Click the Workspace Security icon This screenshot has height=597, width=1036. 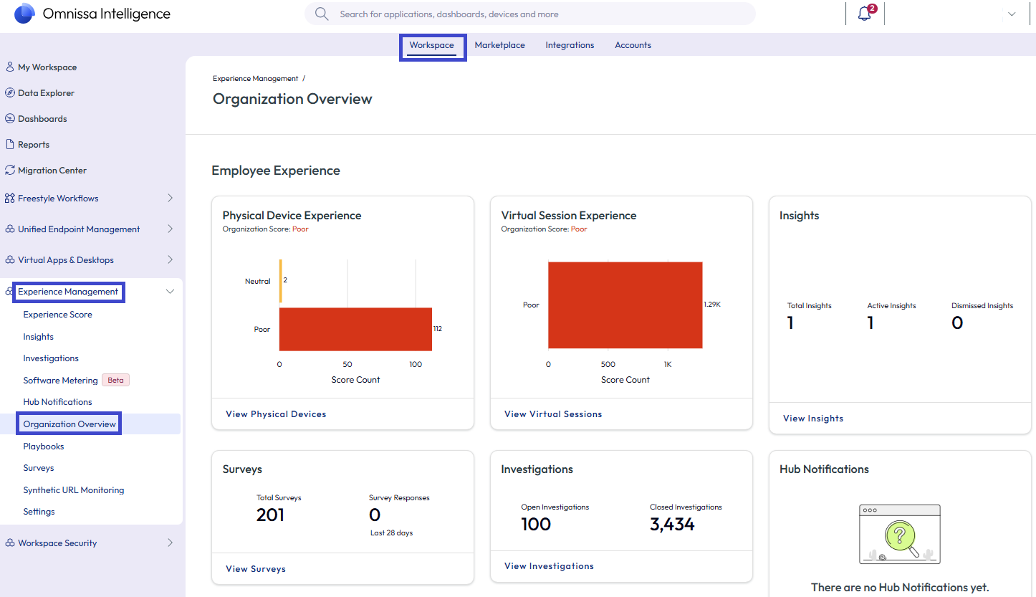coord(10,543)
